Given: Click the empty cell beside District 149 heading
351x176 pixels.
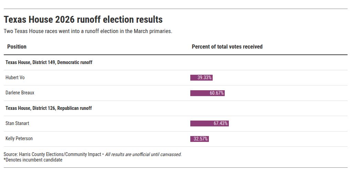Looking at the screenshot, I should [x=269, y=62].
